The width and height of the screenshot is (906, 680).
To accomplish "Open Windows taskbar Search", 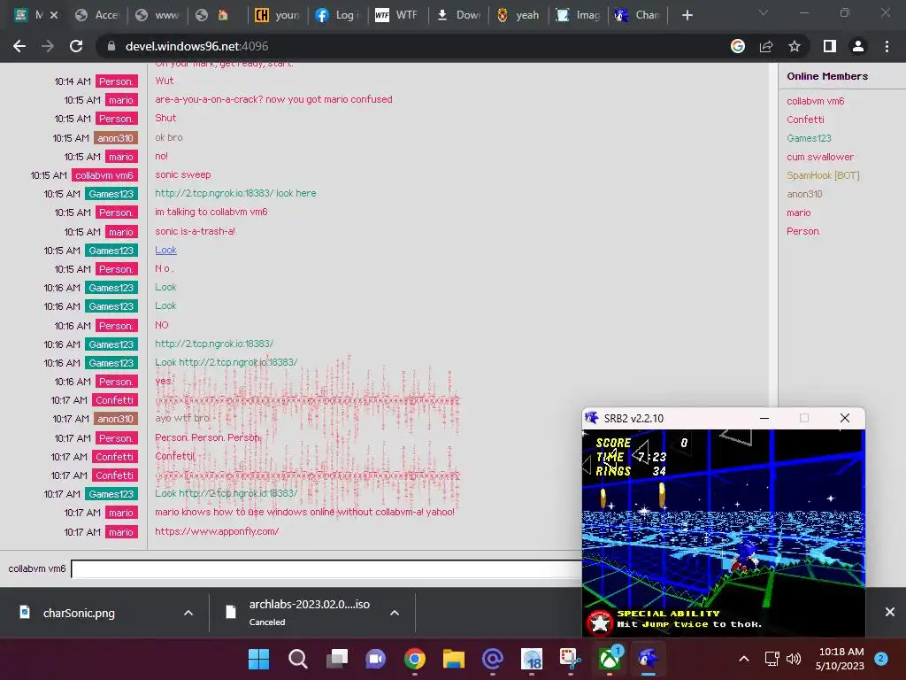I will [x=297, y=659].
